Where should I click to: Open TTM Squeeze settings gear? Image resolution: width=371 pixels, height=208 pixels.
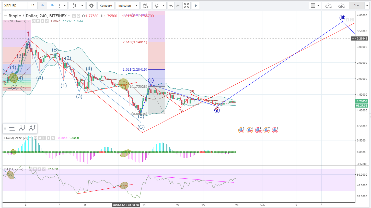click(40, 138)
